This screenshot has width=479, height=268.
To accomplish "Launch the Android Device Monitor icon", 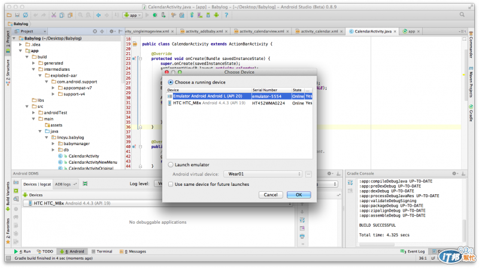I will tap(216, 15).
